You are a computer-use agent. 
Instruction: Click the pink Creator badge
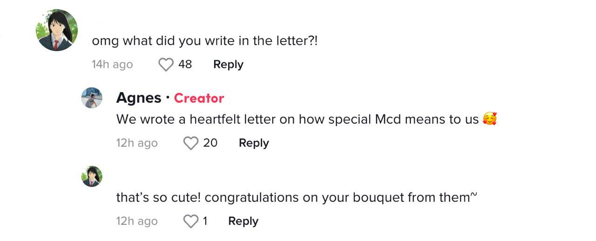(199, 98)
